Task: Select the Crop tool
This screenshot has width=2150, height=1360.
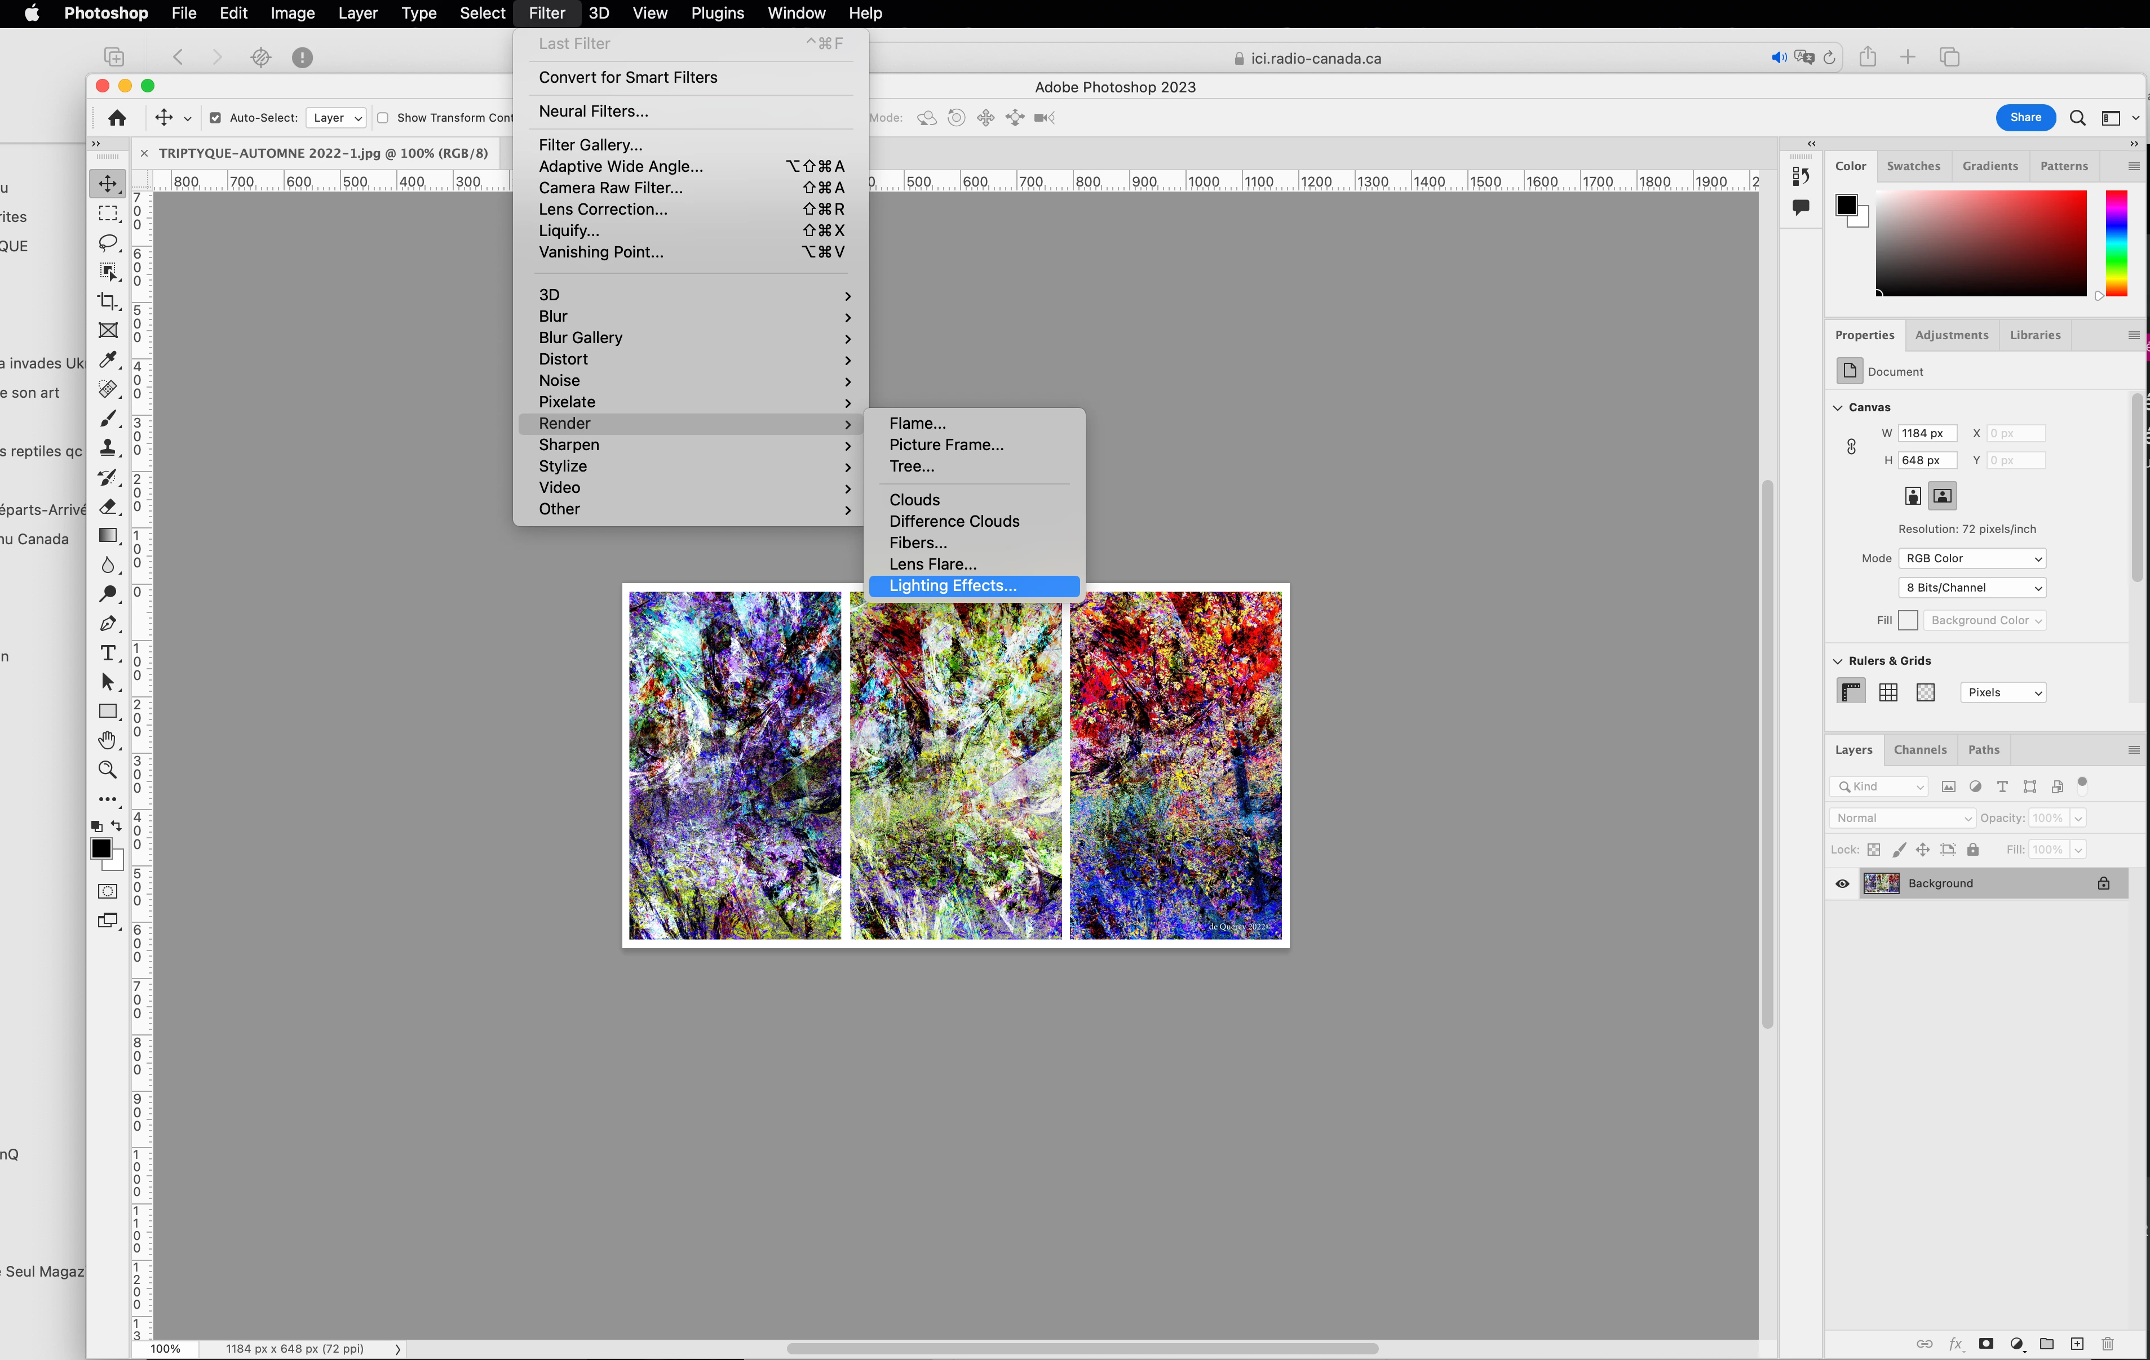Action: pyautogui.click(x=108, y=301)
